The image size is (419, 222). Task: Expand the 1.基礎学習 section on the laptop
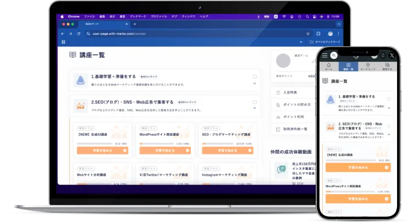pyautogui.click(x=255, y=83)
